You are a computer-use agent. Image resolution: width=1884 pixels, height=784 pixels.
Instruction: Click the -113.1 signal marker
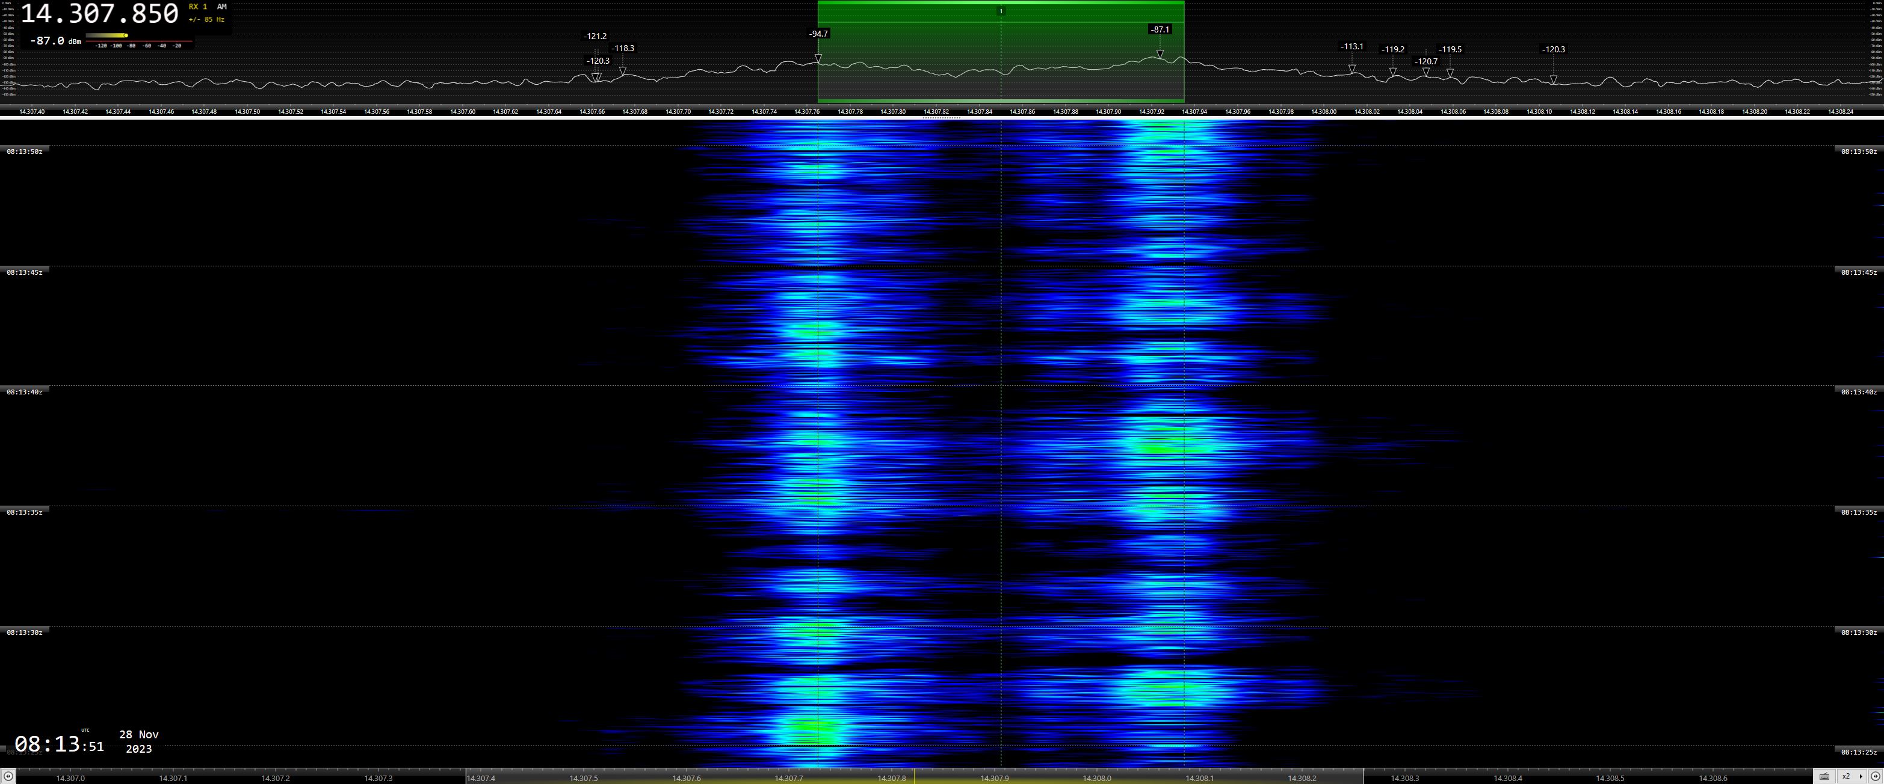(1351, 47)
